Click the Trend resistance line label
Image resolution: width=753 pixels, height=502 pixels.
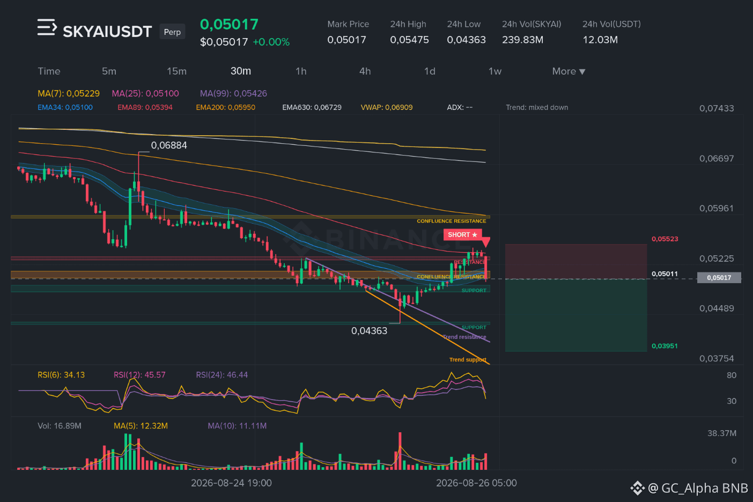coord(464,337)
